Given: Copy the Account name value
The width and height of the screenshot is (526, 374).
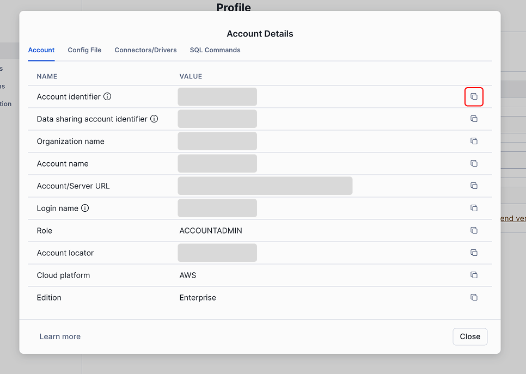Looking at the screenshot, I should point(474,163).
